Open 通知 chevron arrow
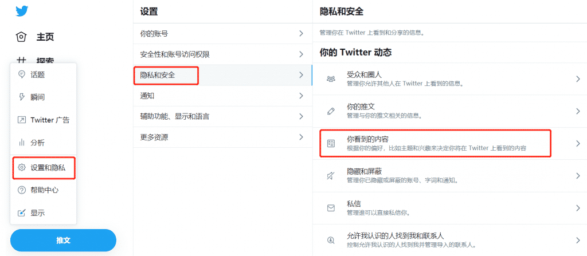 (301, 96)
